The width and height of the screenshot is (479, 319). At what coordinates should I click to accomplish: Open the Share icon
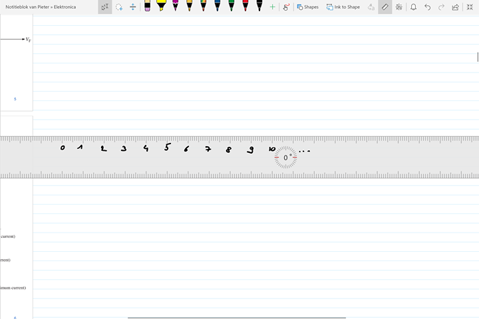pyautogui.click(x=455, y=7)
